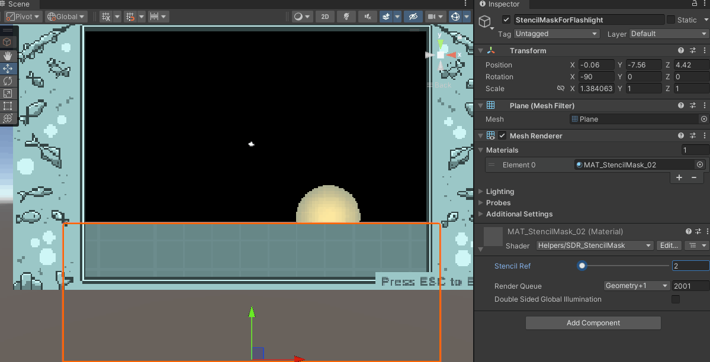Screen dimensions: 710x362
Task: Collapse the Transform component
Action: coord(480,51)
